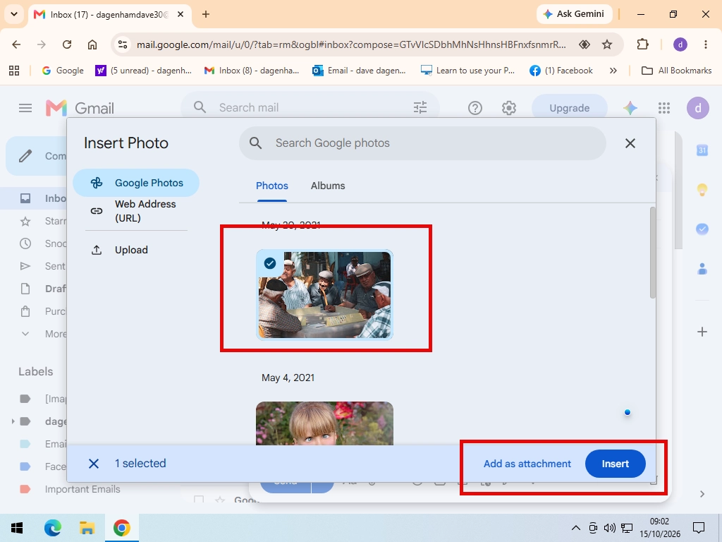Image resolution: width=722 pixels, height=542 pixels.
Task: Open Learn to use your P... bookmark
Action: (468, 71)
